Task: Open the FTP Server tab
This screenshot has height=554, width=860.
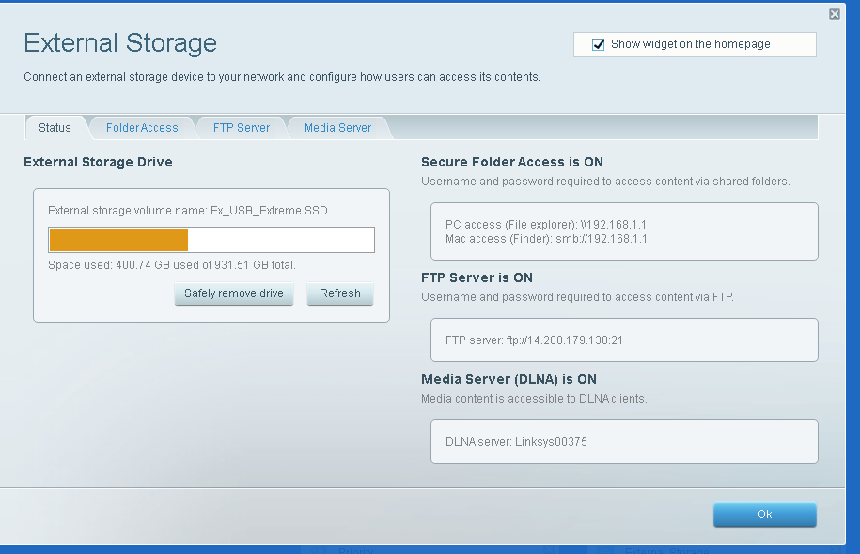Action: click(241, 127)
